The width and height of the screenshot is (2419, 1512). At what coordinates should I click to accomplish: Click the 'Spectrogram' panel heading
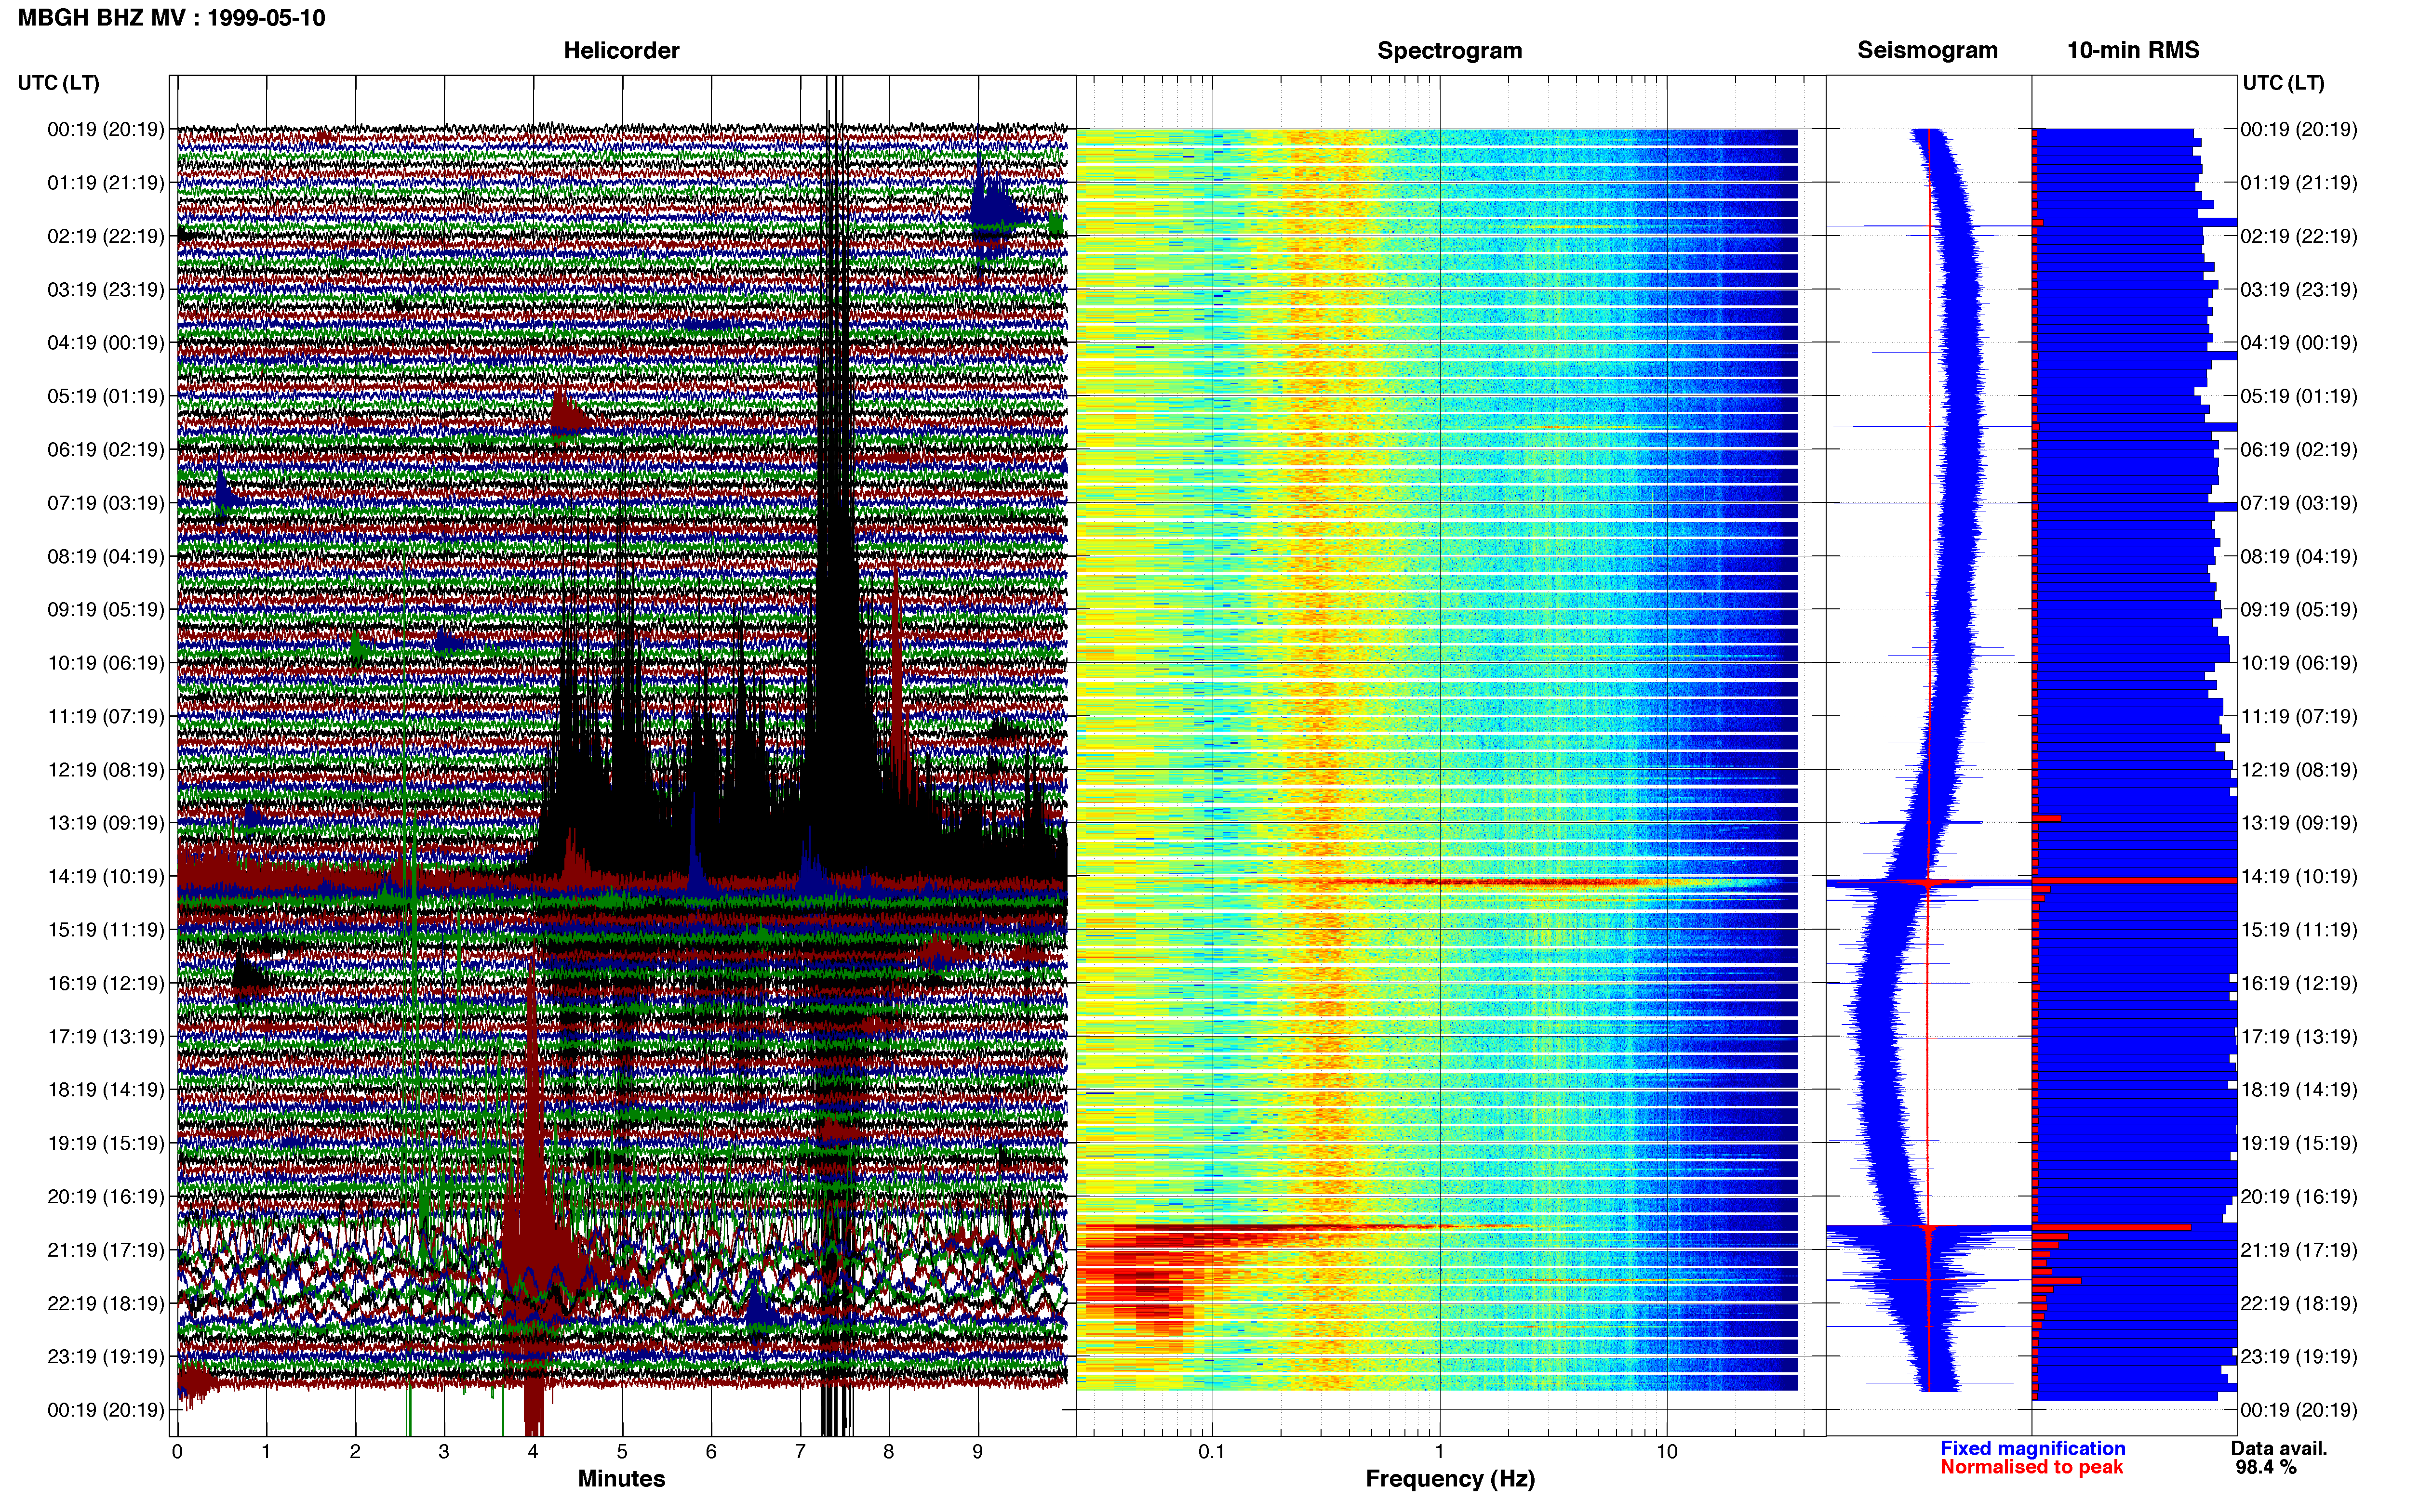1450,50
